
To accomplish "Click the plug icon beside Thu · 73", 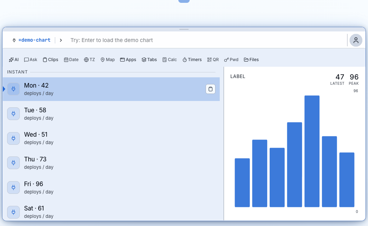I will 13,163.
